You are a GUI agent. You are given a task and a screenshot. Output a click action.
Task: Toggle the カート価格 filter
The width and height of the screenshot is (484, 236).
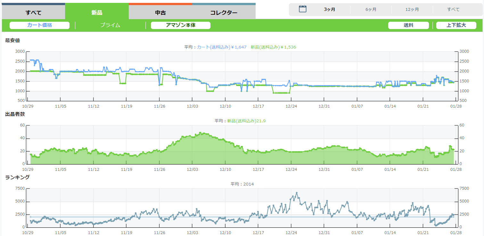coord(39,25)
